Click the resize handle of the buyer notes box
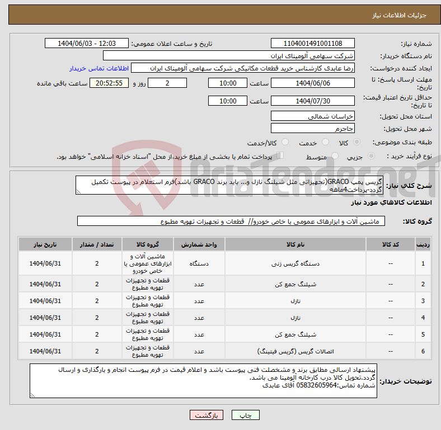Viewport: 441px width, 430px height. pos(32,395)
